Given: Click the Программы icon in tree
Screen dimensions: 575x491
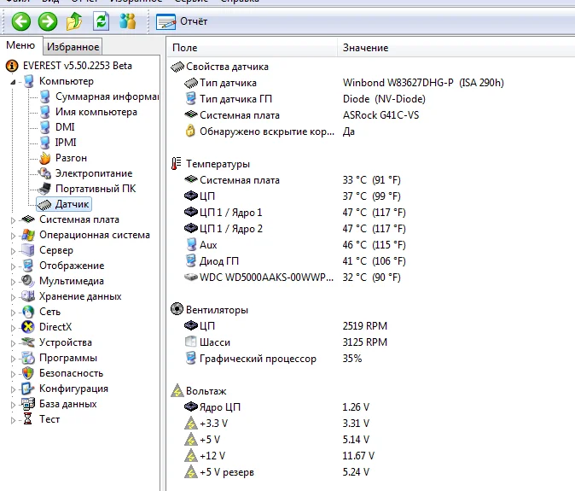Looking at the screenshot, I should tap(28, 358).
